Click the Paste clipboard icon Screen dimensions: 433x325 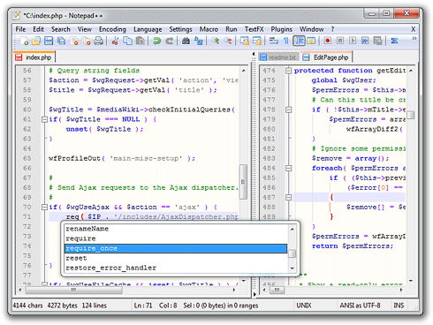point(141,41)
